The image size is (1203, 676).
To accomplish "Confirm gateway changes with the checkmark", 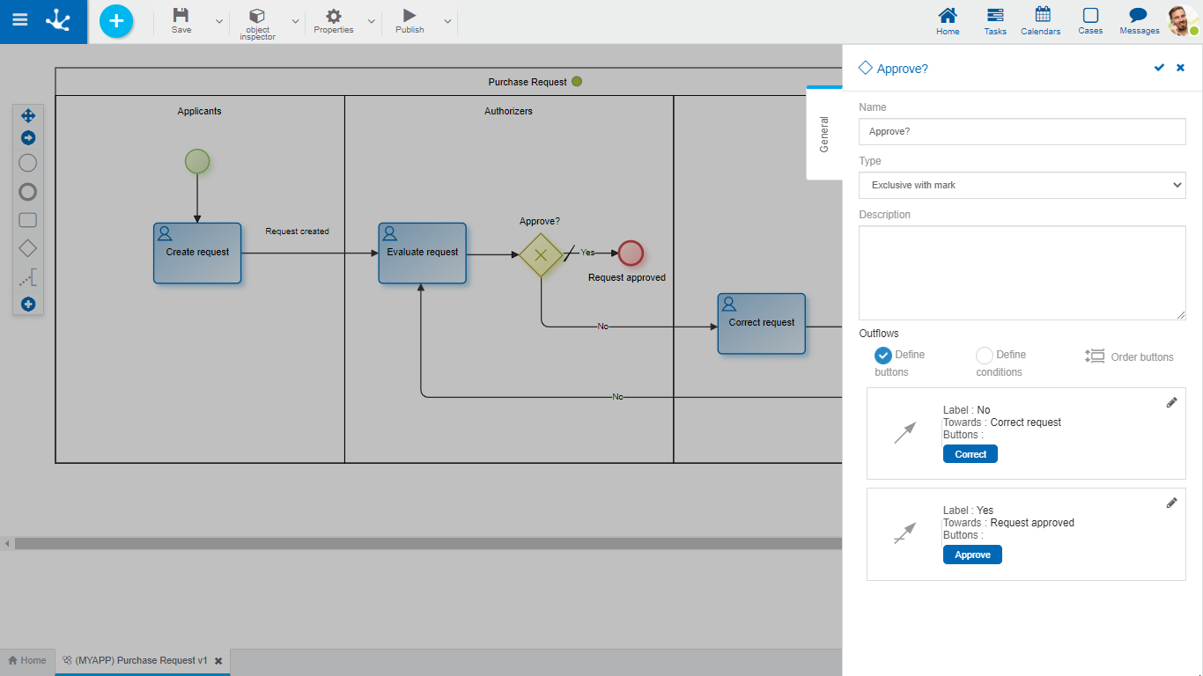I will pos(1159,68).
